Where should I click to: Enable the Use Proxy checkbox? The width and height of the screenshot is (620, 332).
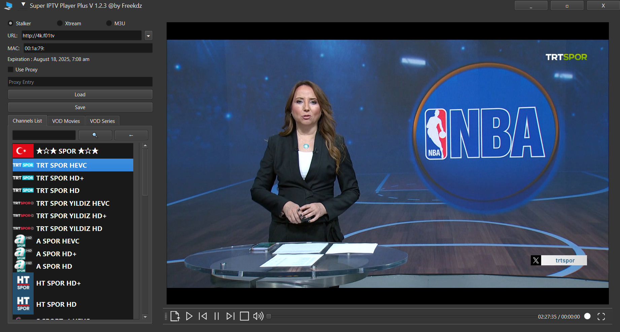pyautogui.click(x=11, y=69)
